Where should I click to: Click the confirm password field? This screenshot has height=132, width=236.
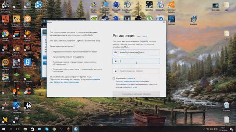[136, 71]
